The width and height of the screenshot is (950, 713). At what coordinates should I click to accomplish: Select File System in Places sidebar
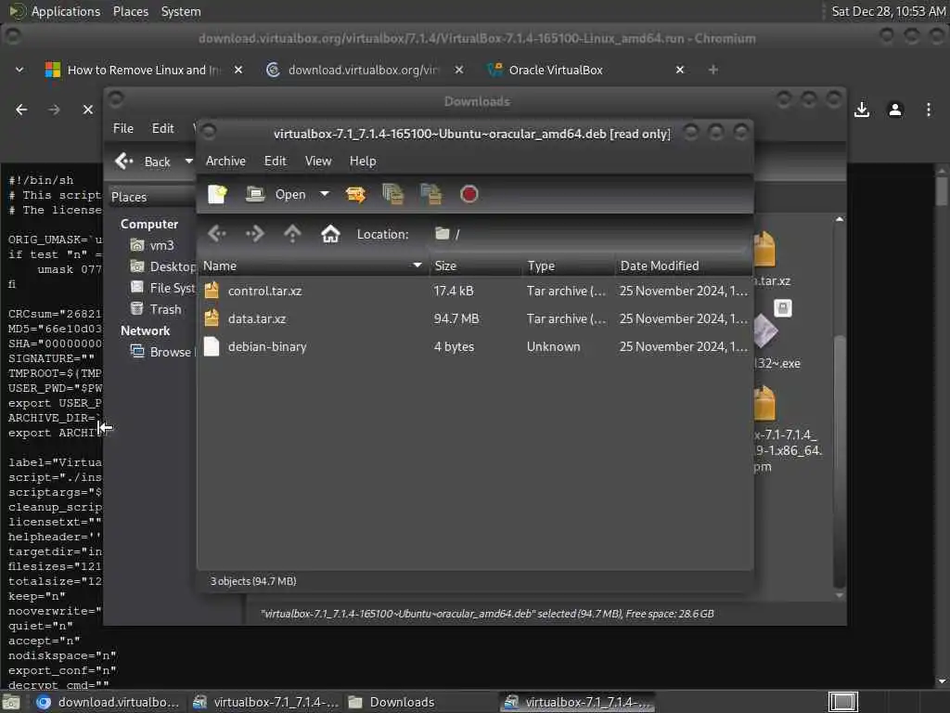[162, 288]
